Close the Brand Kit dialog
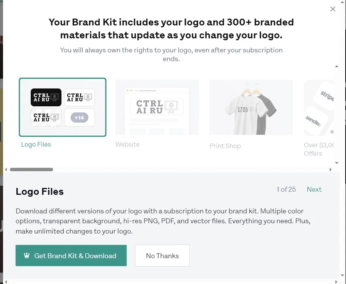Image resolution: width=346 pixels, height=284 pixels. pos(333,9)
